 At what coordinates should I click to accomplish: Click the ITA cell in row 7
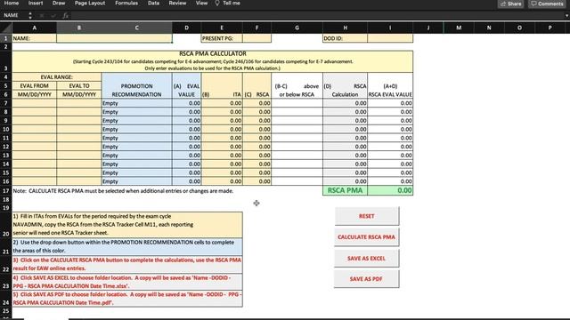pyautogui.click(x=222, y=103)
